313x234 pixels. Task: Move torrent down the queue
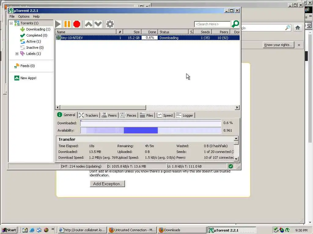click(x=98, y=24)
